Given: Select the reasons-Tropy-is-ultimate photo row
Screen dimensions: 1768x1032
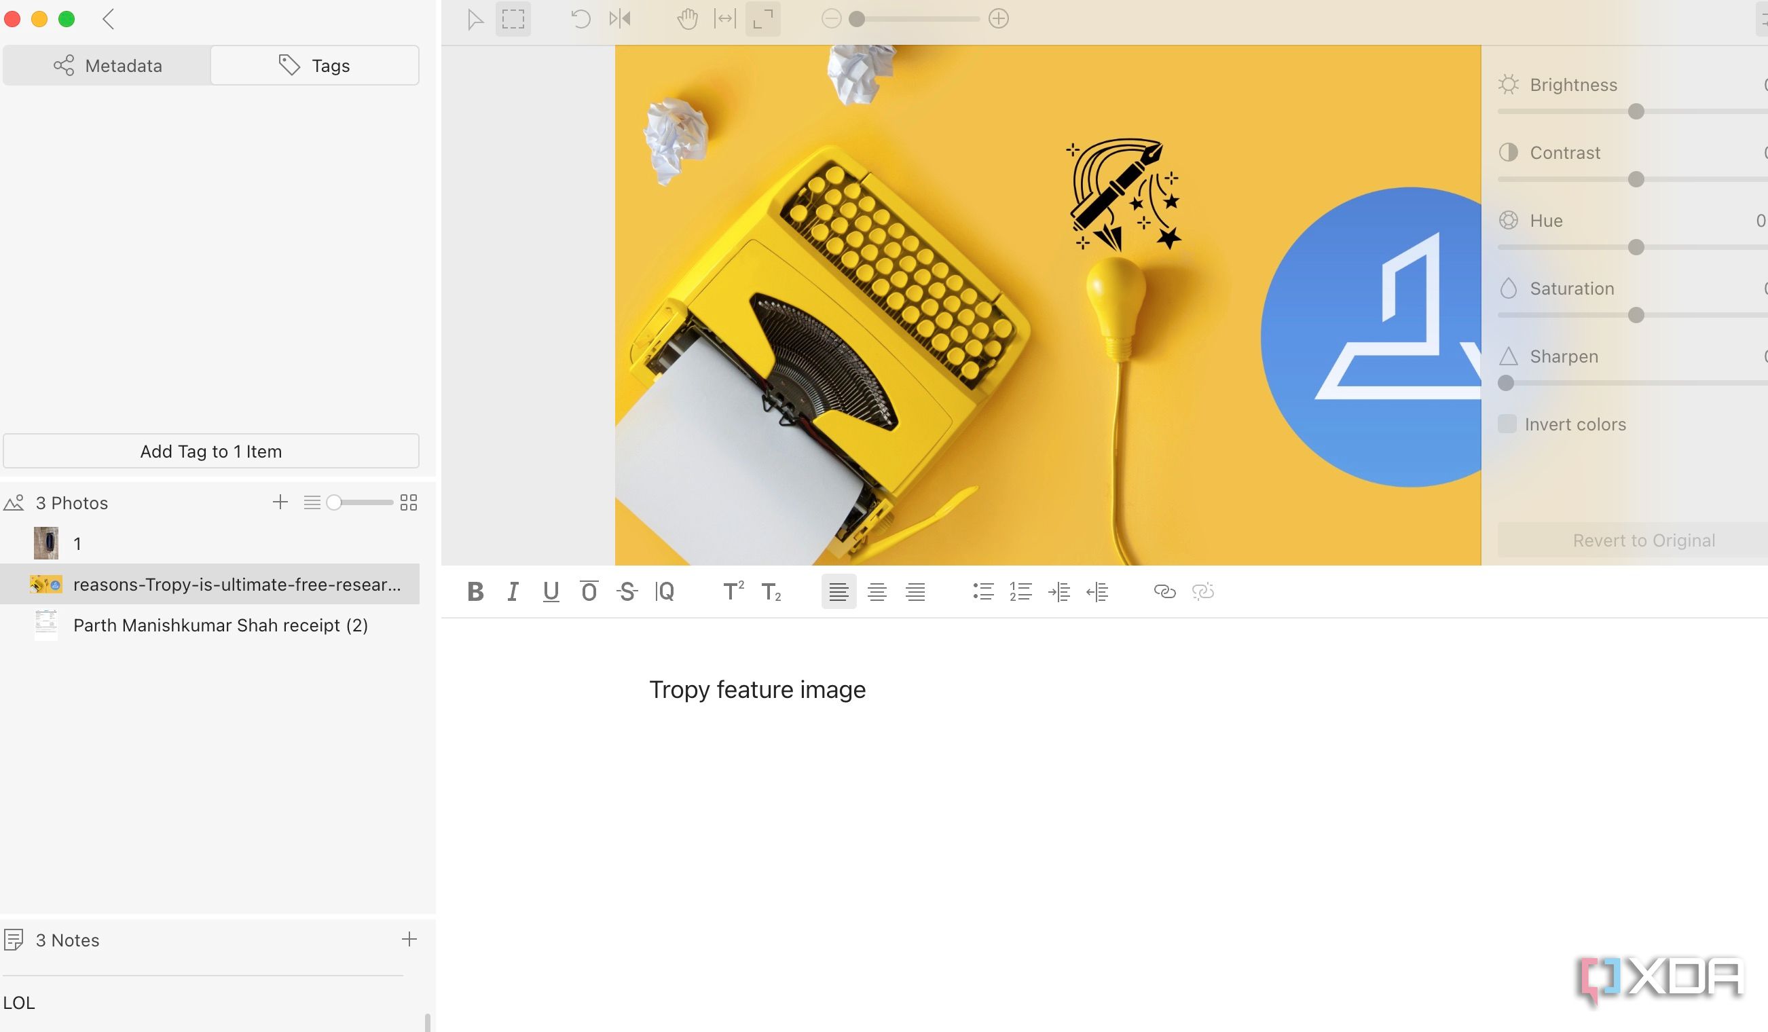Looking at the screenshot, I should tap(210, 584).
